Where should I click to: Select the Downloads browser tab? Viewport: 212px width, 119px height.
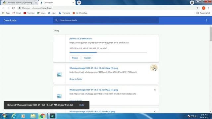tap(57, 3)
